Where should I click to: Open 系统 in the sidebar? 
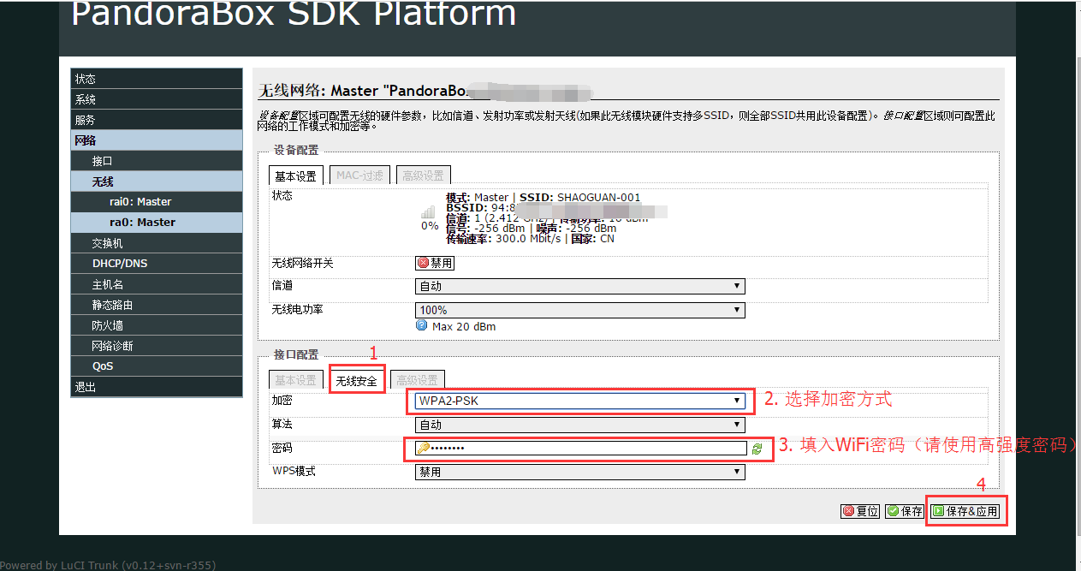(157, 99)
